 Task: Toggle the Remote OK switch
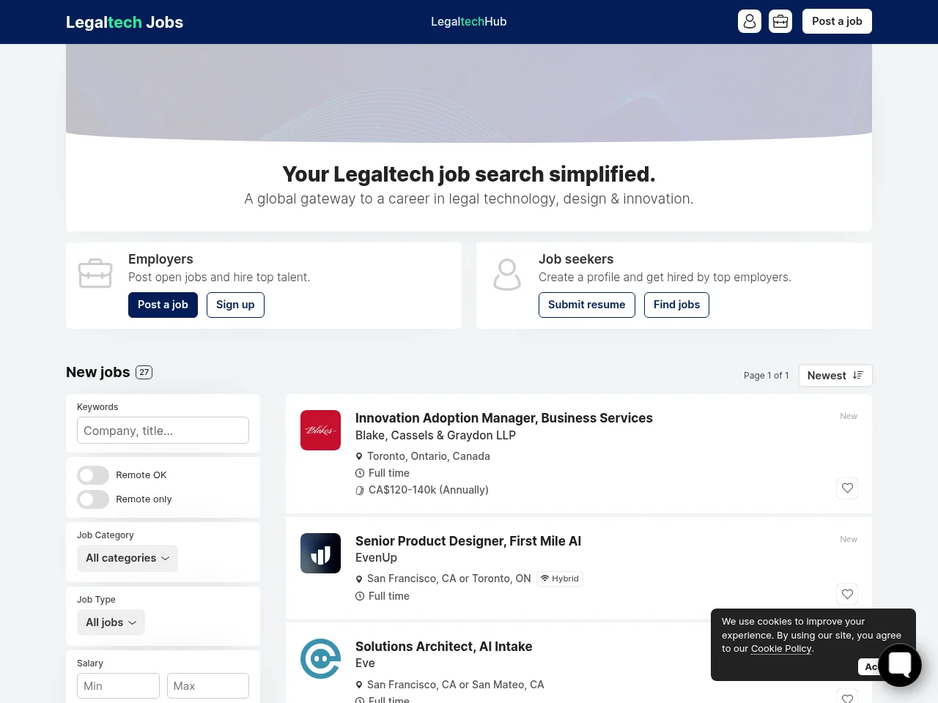tap(93, 475)
